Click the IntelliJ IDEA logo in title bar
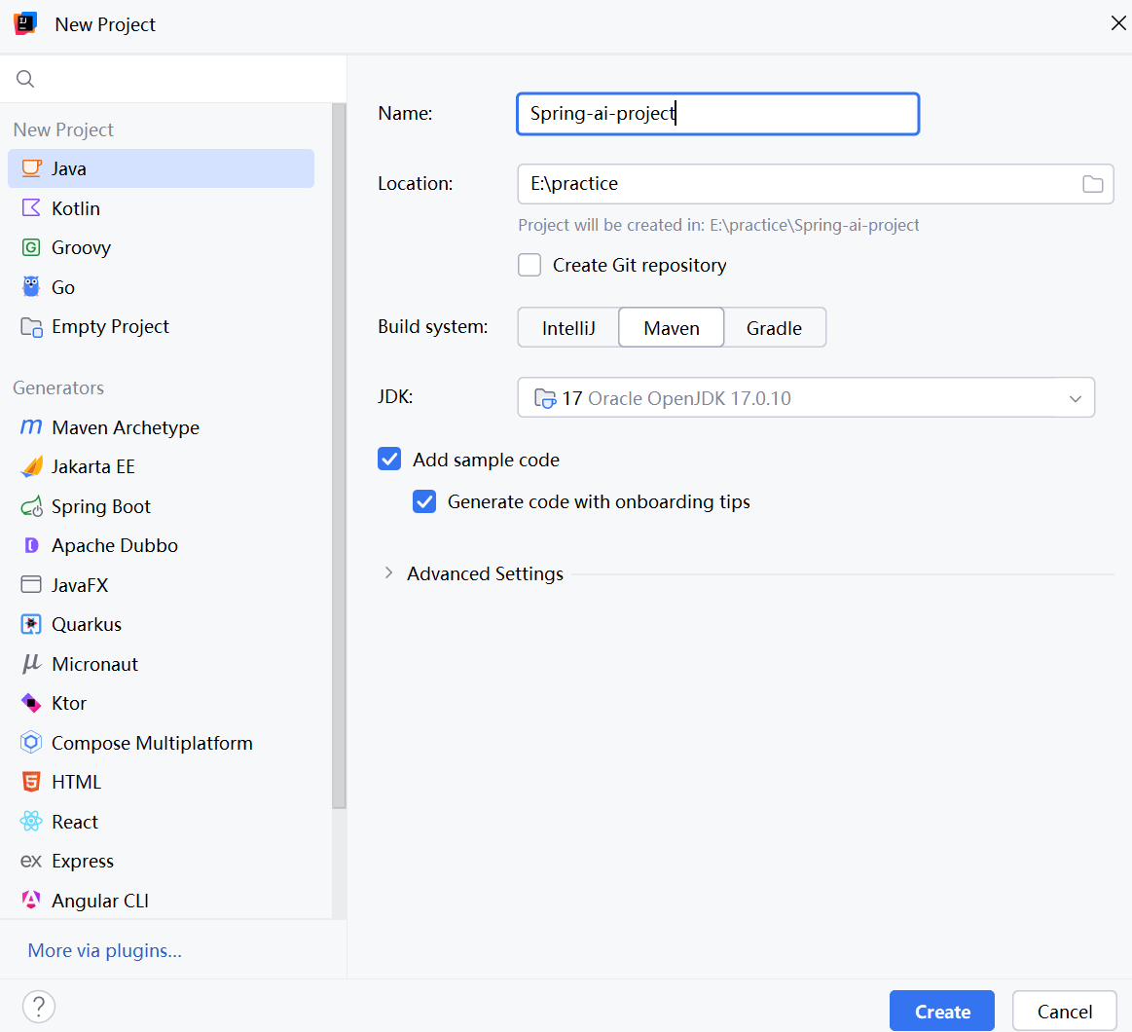 click(25, 23)
